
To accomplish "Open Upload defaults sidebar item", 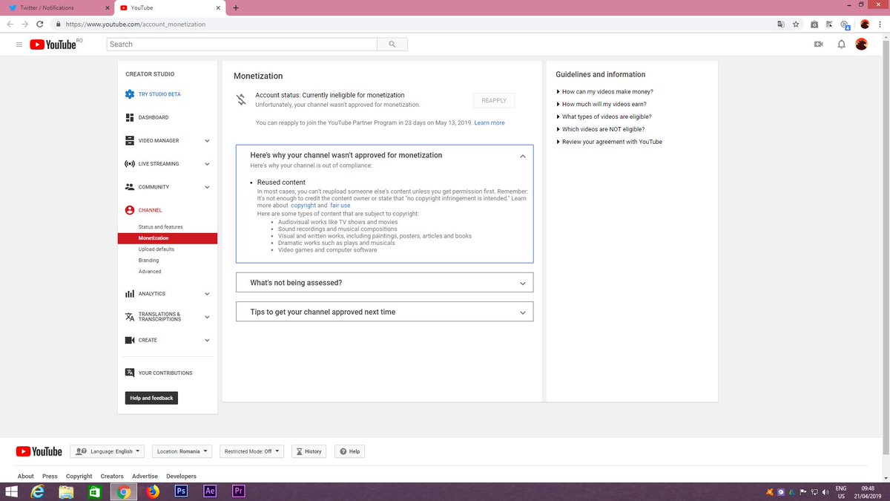I will (x=156, y=249).
